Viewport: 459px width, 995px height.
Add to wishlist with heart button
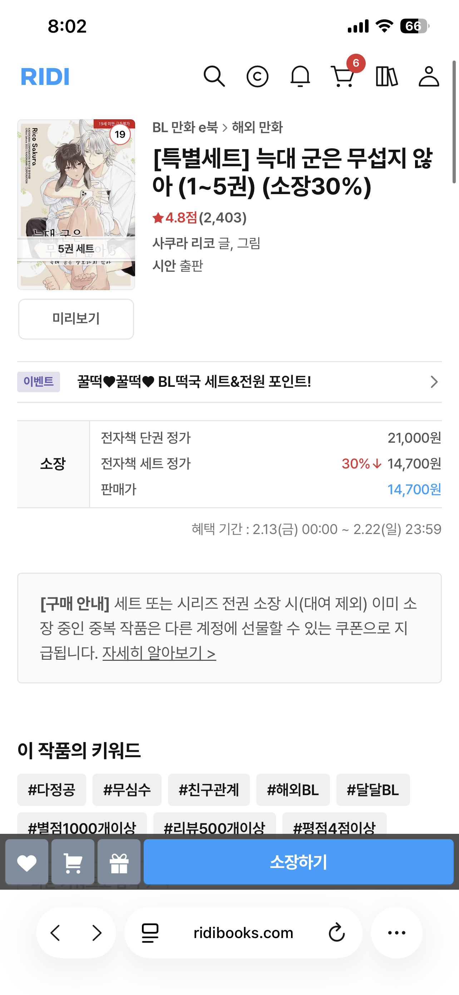(26, 862)
